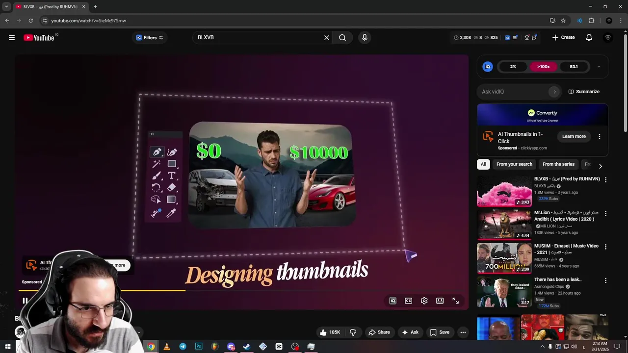Open the YouTube hamburger guide menu

click(x=12, y=37)
